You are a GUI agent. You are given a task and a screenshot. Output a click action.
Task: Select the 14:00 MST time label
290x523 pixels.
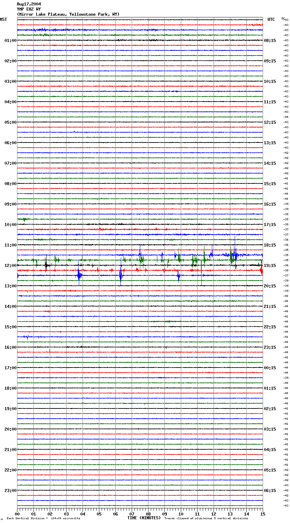(11, 307)
